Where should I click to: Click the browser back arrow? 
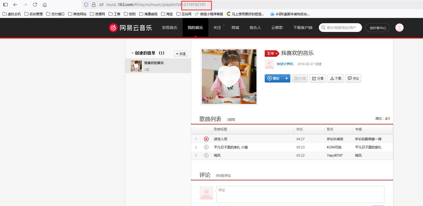click(x=15, y=5)
